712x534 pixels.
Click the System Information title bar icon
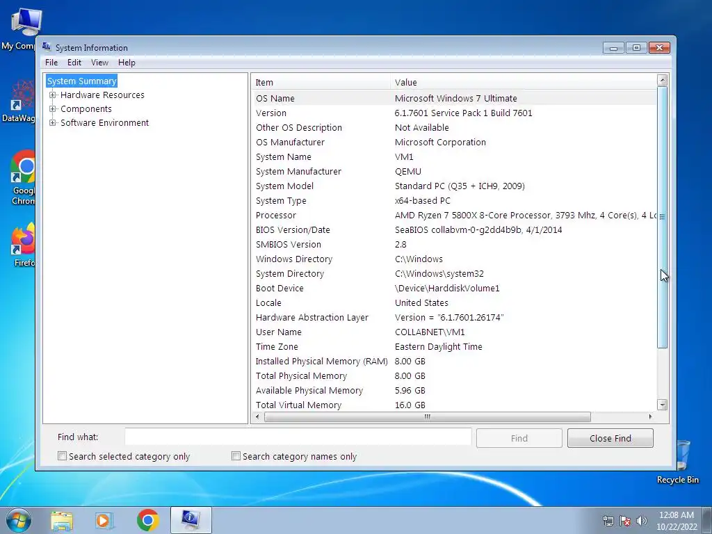point(47,47)
